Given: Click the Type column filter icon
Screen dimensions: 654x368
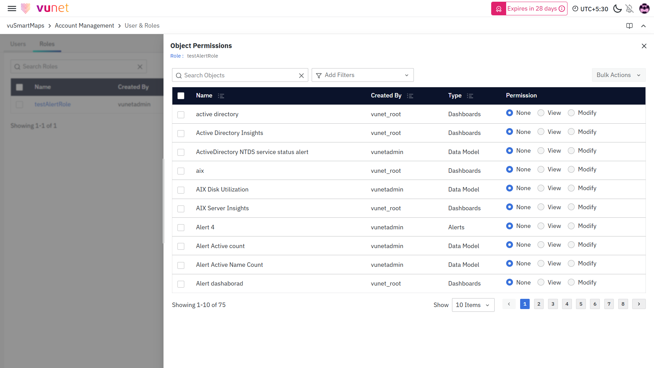Looking at the screenshot, I should pyautogui.click(x=470, y=96).
